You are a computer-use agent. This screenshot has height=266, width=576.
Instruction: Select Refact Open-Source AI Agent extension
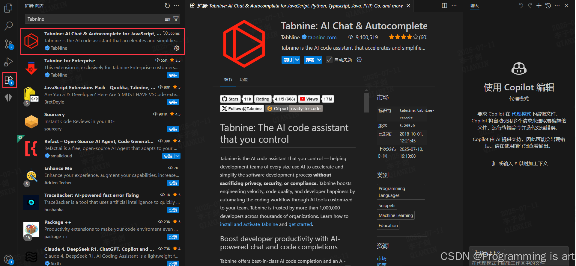click(x=101, y=149)
